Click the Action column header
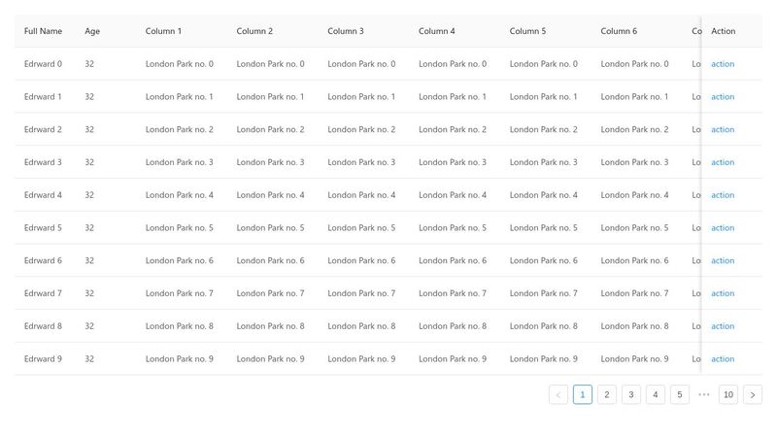The image size is (777, 437). point(723,31)
